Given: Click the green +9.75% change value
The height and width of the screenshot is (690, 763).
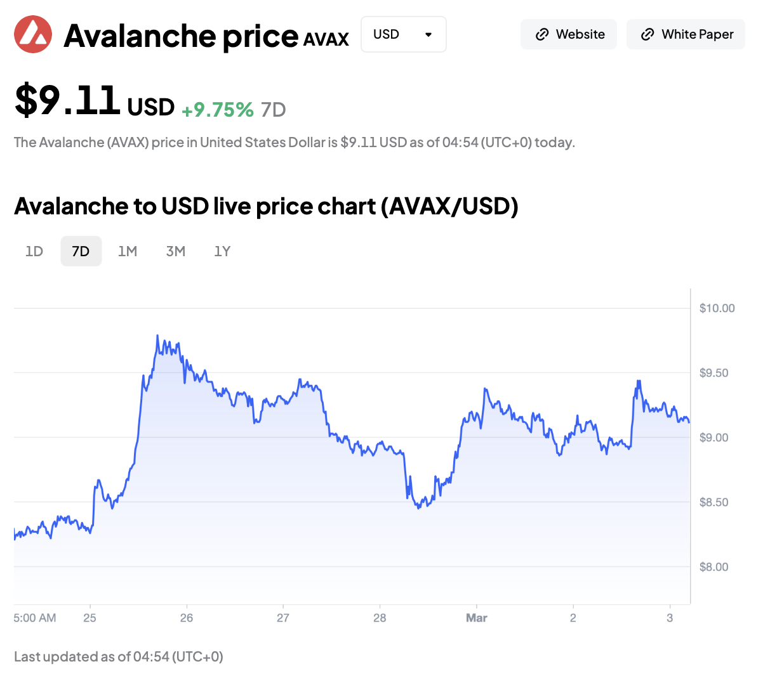Looking at the screenshot, I should click(x=218, y=110).
